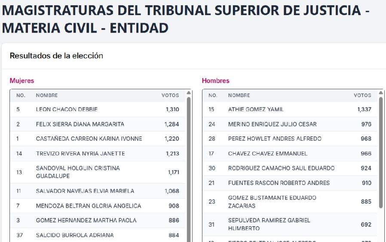Screen dimensions: 386x242
Task: Select the ATHIE GOMEZ YAMIL row
Action: (290, 109)
